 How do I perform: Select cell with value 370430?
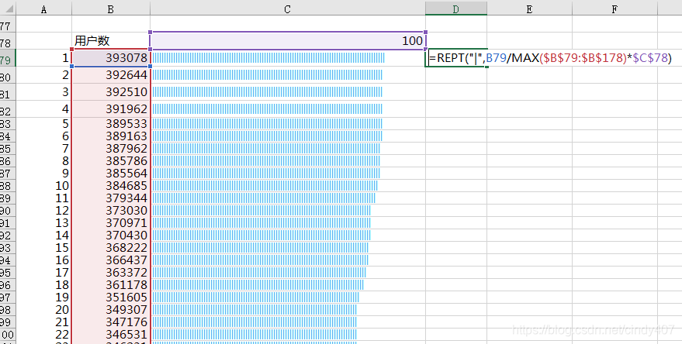[x=111, y=236]
